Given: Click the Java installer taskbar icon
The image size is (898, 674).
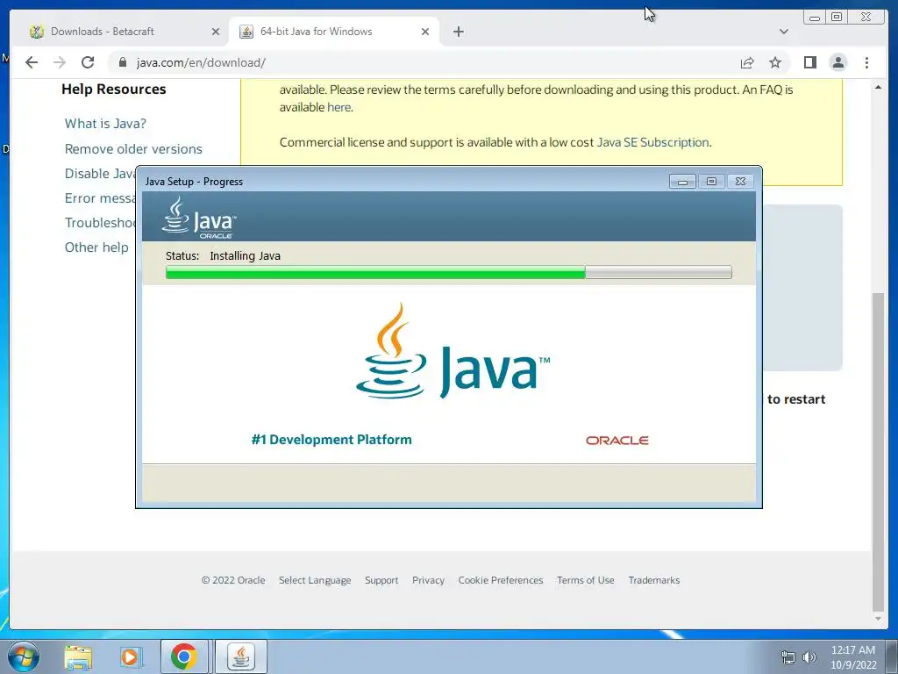Looking at the screenshot, I should (241, 656).
